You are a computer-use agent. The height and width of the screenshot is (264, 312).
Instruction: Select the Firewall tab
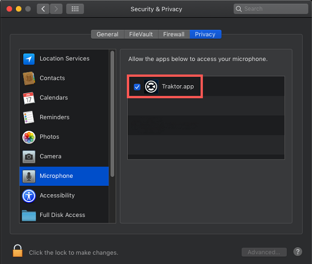[x=174, y=34]
